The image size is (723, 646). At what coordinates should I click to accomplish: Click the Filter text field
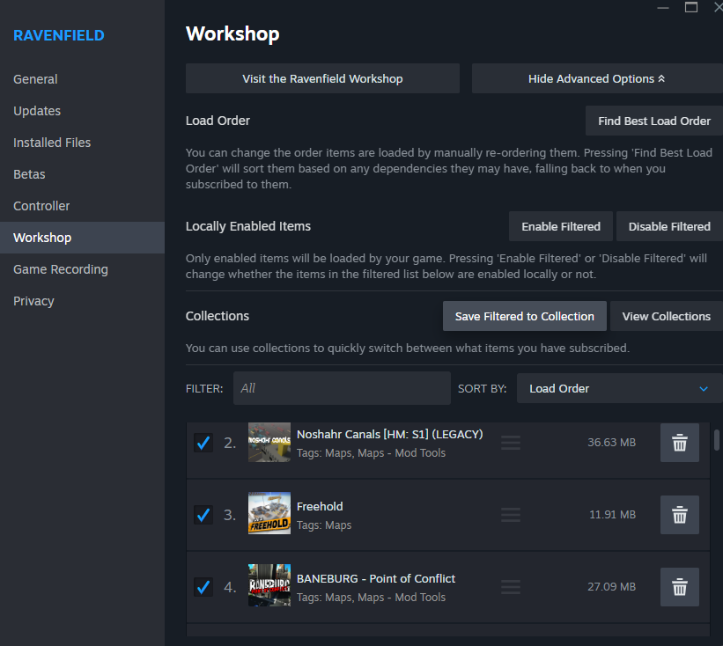342,388
